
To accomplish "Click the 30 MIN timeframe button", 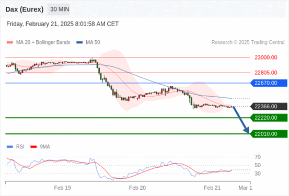I will coord(59,9).
